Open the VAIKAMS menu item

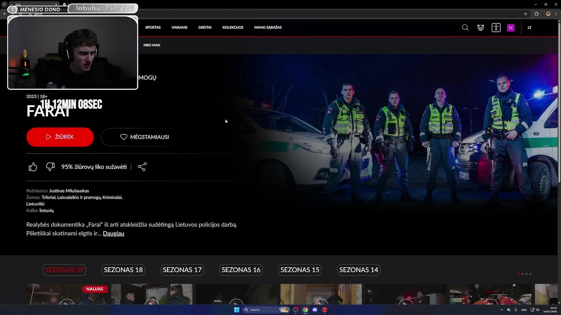[x=179, y=28]
